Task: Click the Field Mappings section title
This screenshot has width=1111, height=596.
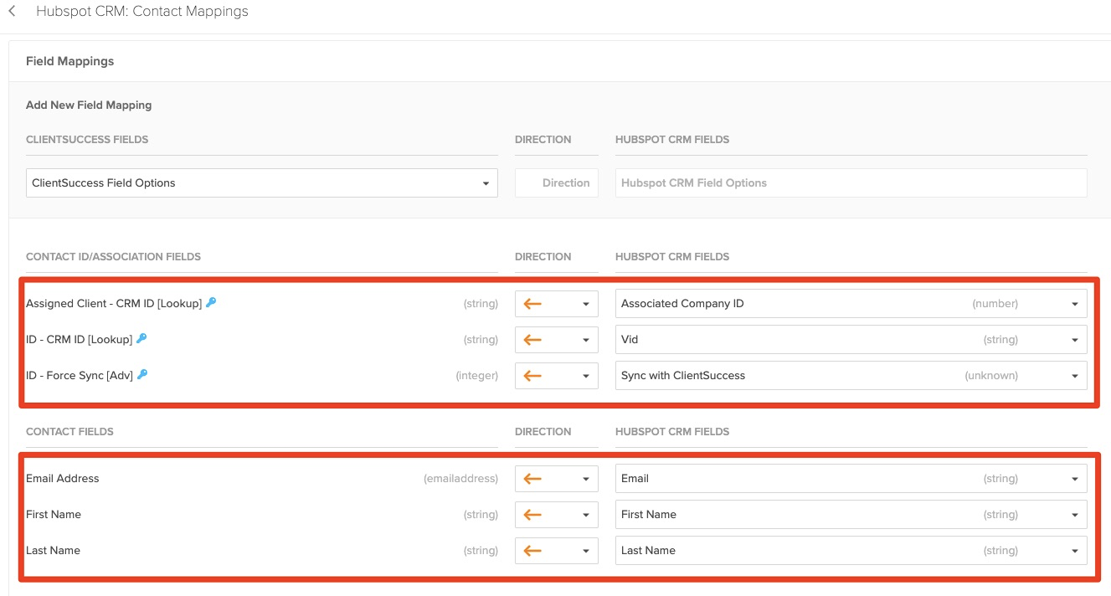Action: coord(70,61)
